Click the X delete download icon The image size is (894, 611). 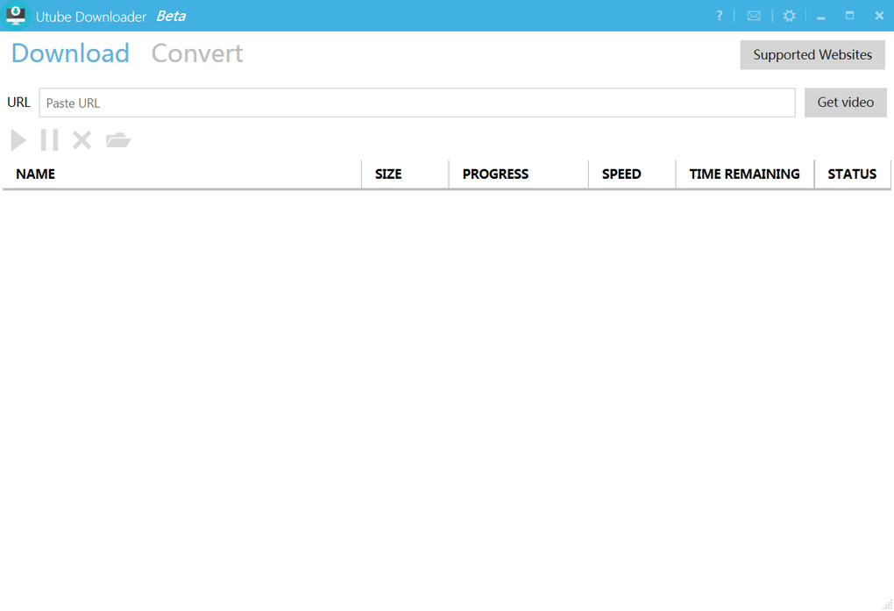pos(82,139)
